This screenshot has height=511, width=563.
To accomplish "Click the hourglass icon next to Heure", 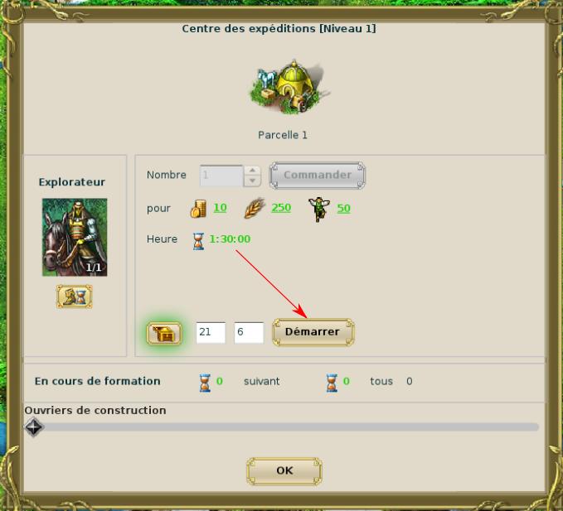I will pos(198,241).
